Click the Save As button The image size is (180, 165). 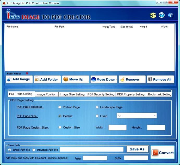point(137,149)
